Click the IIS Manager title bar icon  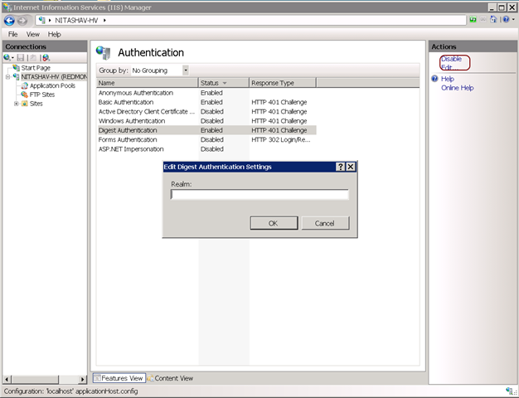pos(7,7)
